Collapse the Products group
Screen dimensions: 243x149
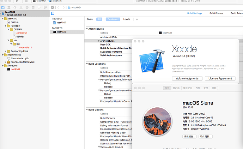pos(2,66)
